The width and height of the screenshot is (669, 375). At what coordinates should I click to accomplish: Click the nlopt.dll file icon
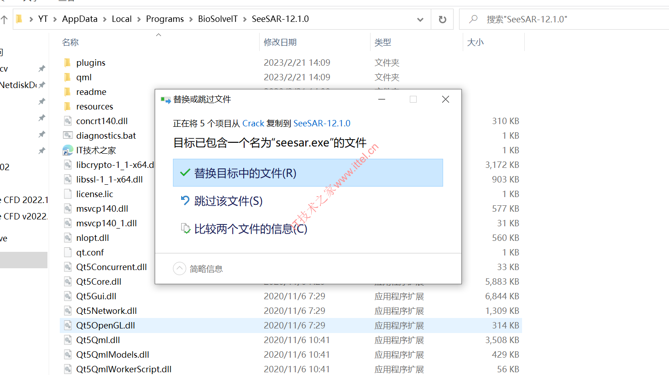point(68,238)
